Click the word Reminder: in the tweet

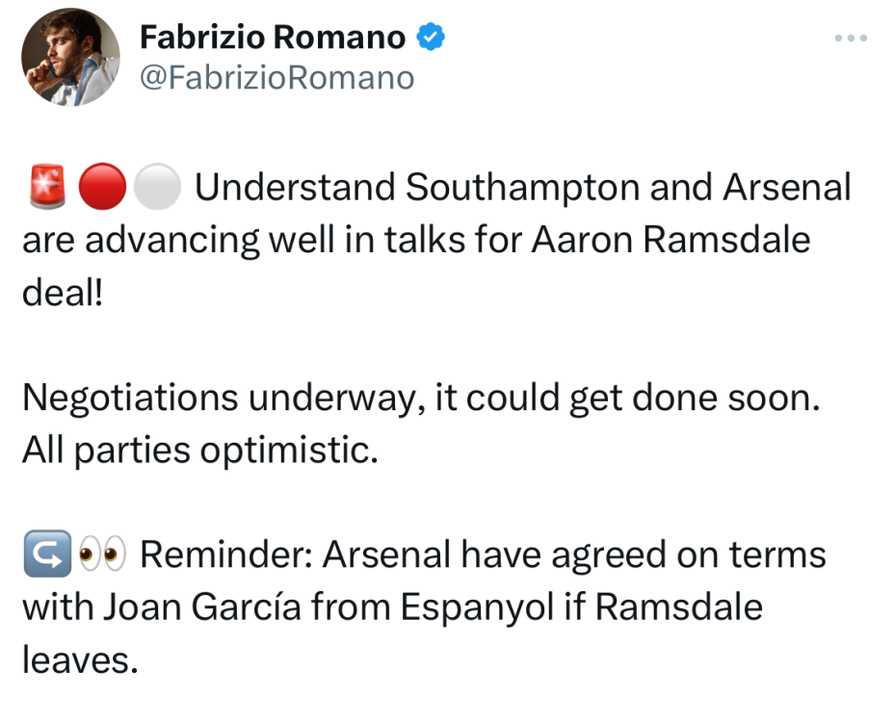point(226,554)
